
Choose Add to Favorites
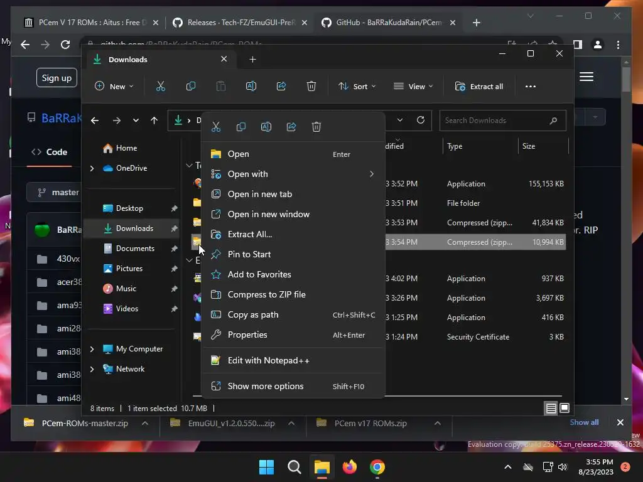click(x=293, y=275)
